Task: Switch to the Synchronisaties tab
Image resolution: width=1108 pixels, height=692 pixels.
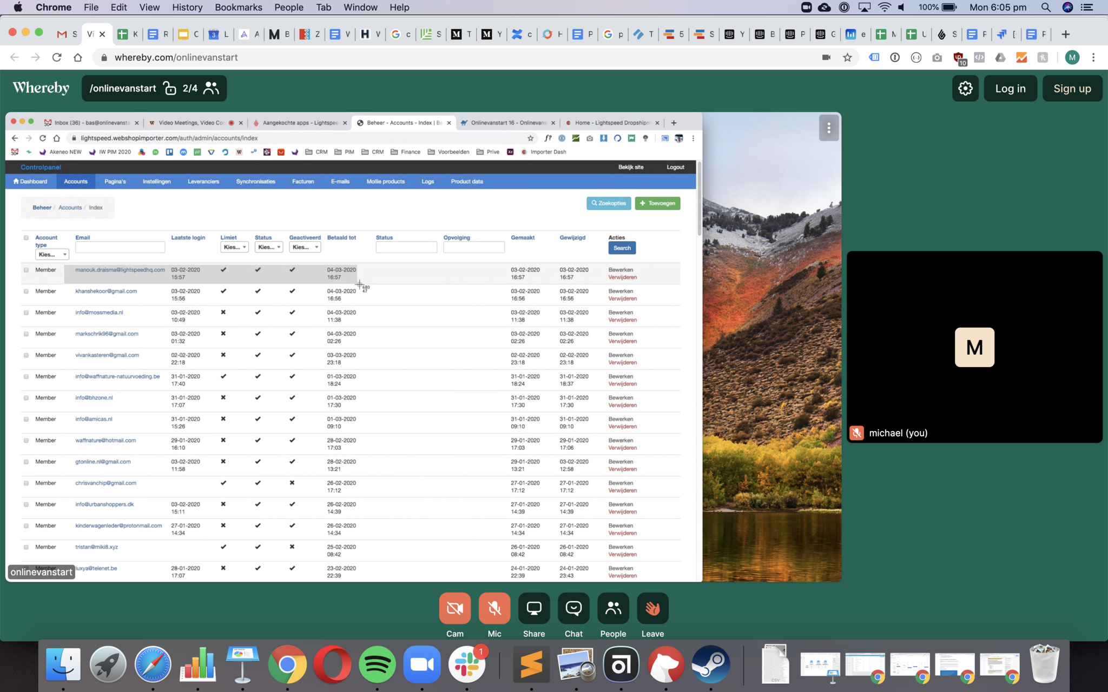Action: (255, 182)
